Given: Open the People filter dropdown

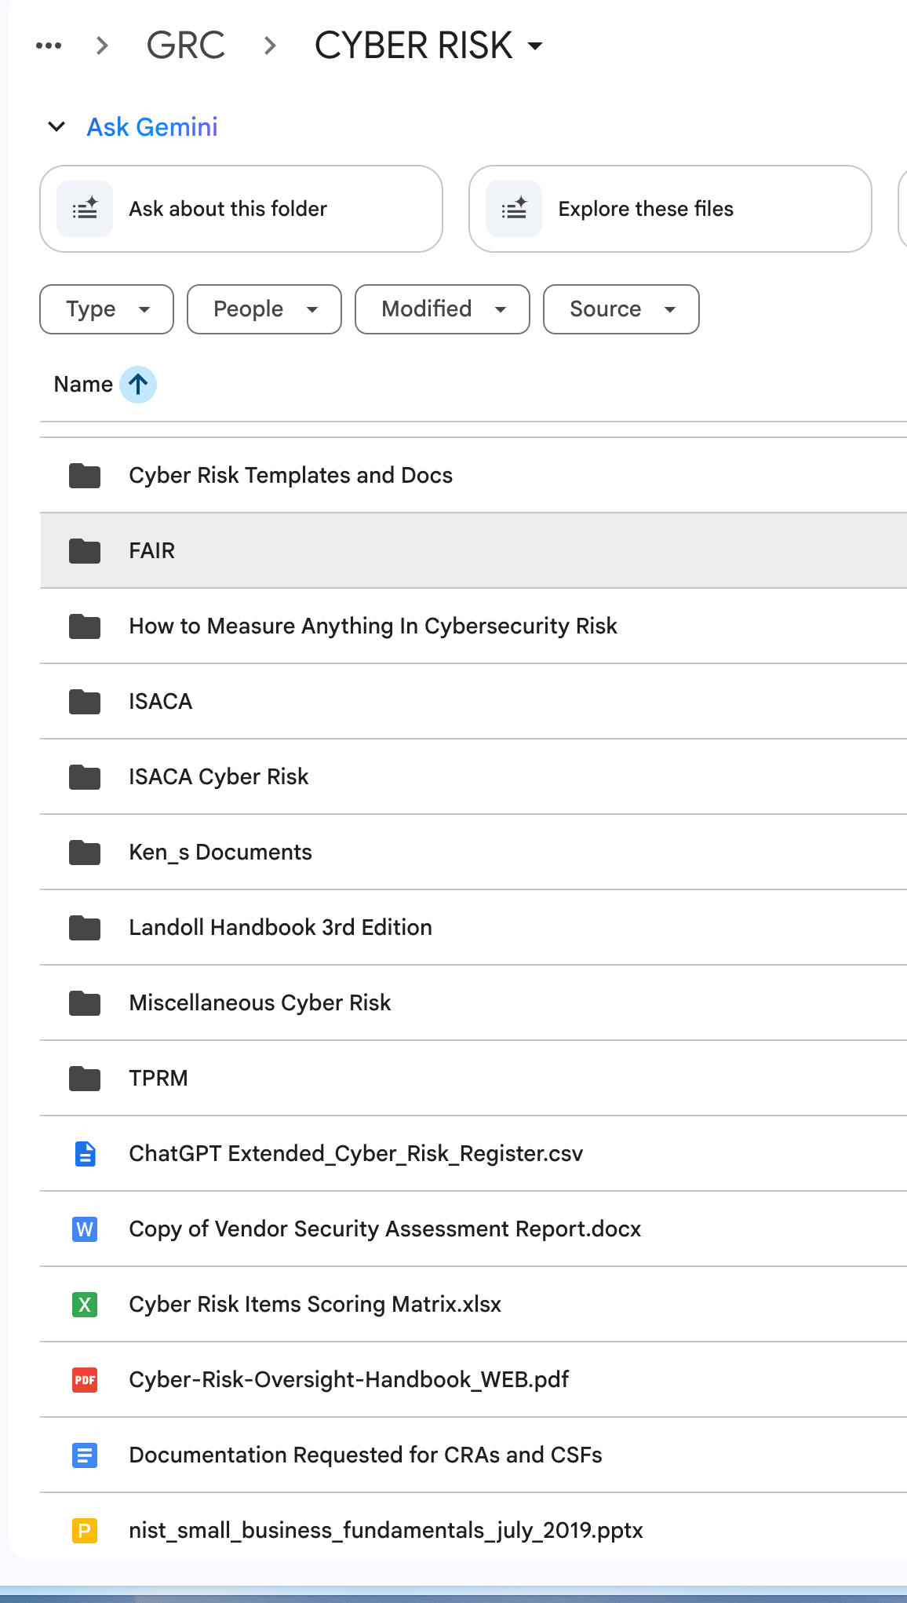Looking at the screenshot, I should tap(264, 309).
